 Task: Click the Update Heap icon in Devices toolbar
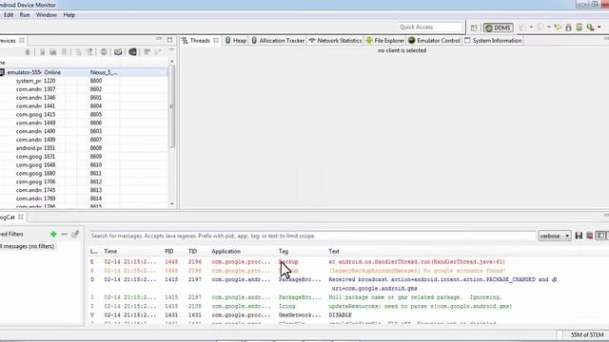pyautogui.click(x=42, y=52)
